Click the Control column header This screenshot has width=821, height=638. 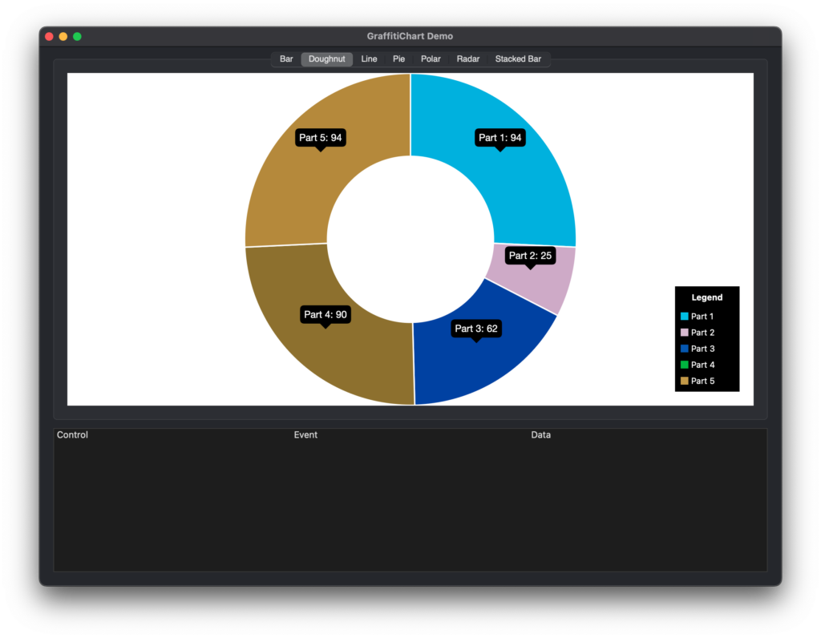pyautogui.click(x=72, y=435)
